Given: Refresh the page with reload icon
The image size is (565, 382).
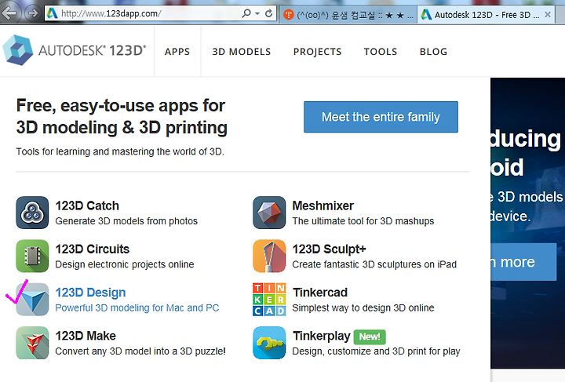Looking at the screenshot, I should tap(269, 13).
